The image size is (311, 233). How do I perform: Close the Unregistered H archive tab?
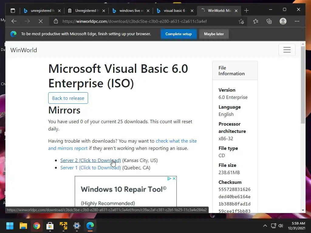tap(104, 11)
